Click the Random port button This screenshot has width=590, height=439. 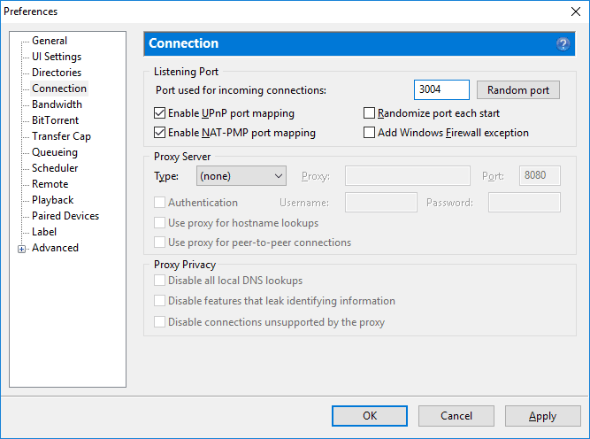pos(517,90)
